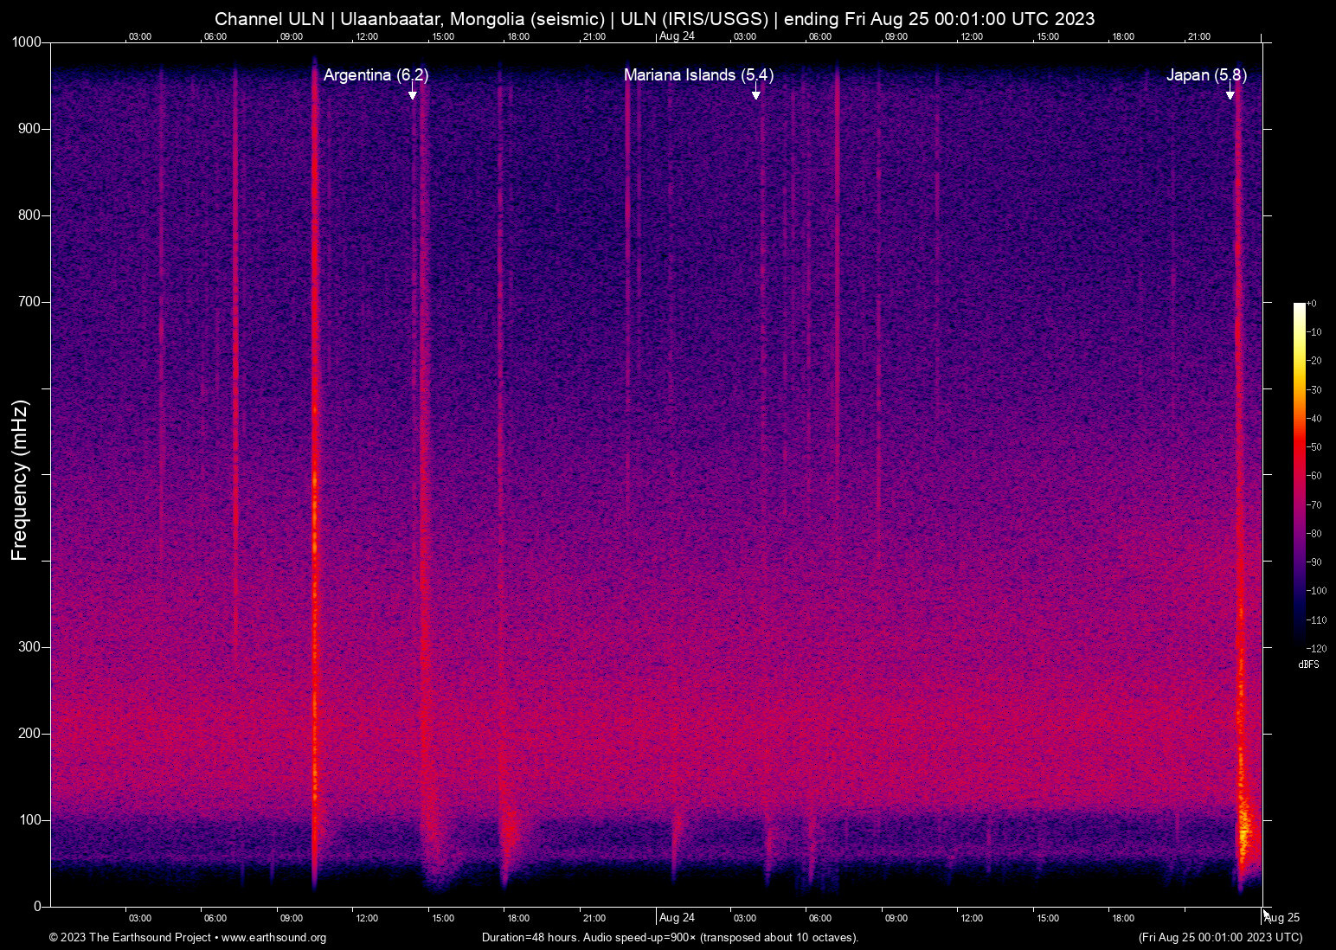1336x950 pixels.
Task: Click the 1000 tick on frequency axis
Action: pos(26,42)
